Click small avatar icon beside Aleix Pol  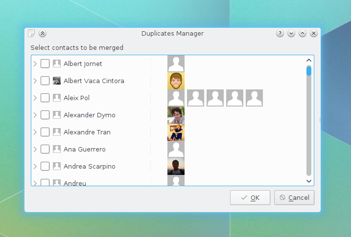(57, 98)
